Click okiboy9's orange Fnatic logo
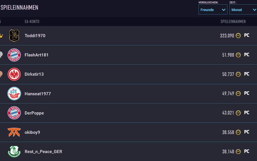The image size is (257, 161). [x=14, y=132]
